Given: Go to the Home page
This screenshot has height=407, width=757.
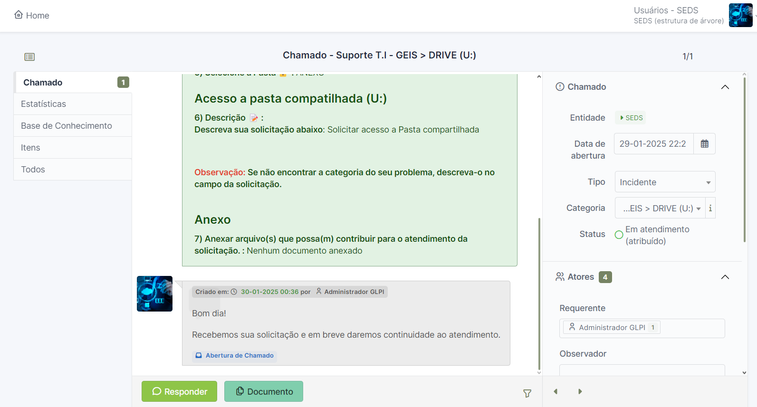Looking at the screenshot, I should tap(32, 15).
